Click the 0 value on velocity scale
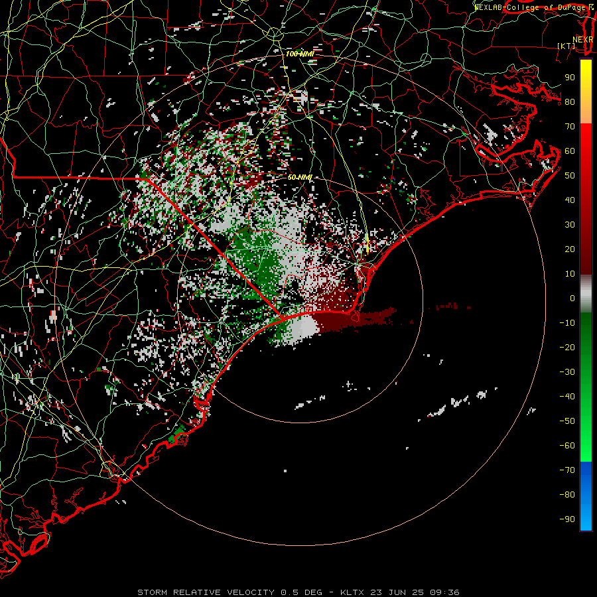Screen dimensions: 597x597 click(572, 298)
